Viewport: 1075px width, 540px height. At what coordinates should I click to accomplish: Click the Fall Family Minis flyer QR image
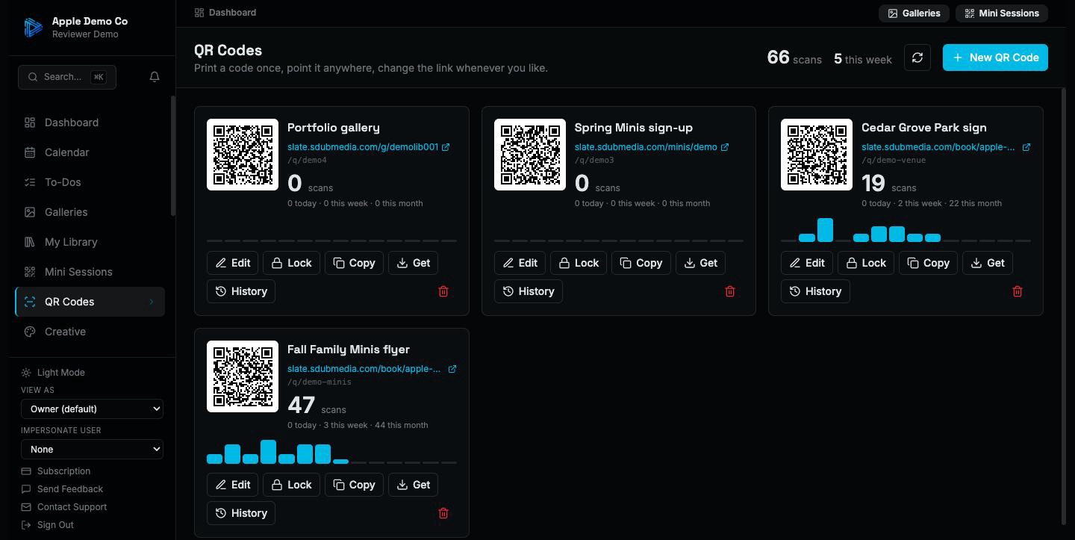pos(243,376)
